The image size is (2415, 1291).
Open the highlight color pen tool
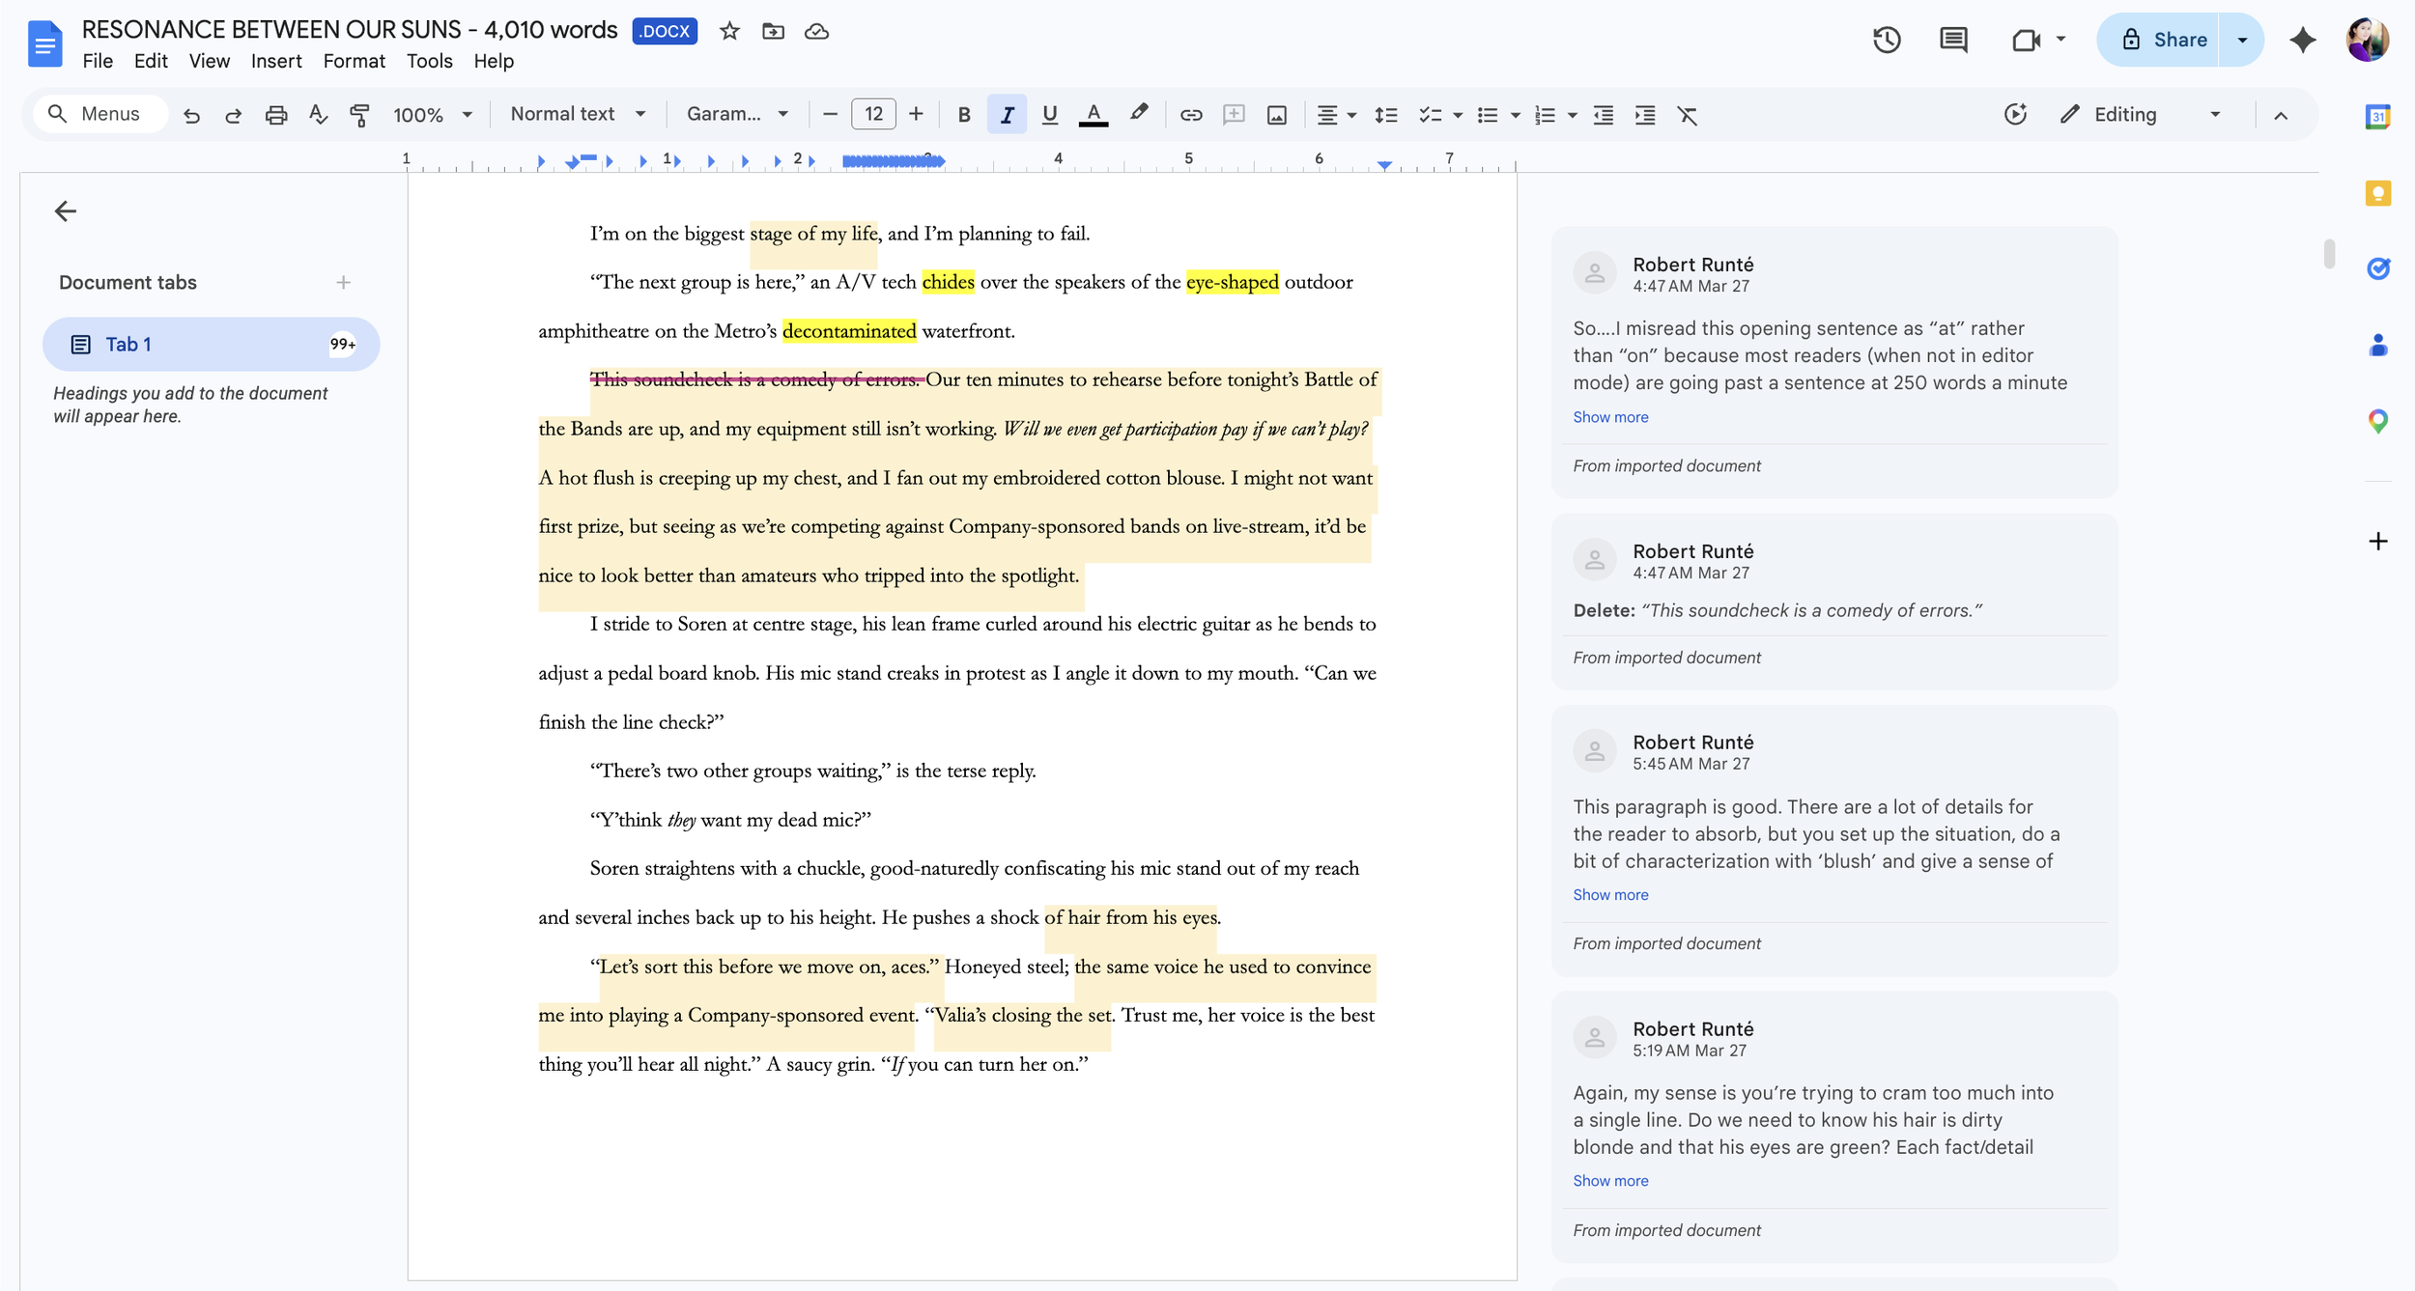pos(1139,114)
